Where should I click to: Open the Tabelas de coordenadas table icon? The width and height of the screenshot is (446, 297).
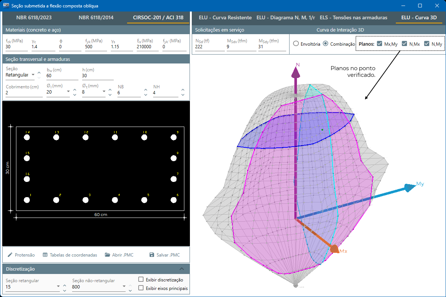click(45, 255)
